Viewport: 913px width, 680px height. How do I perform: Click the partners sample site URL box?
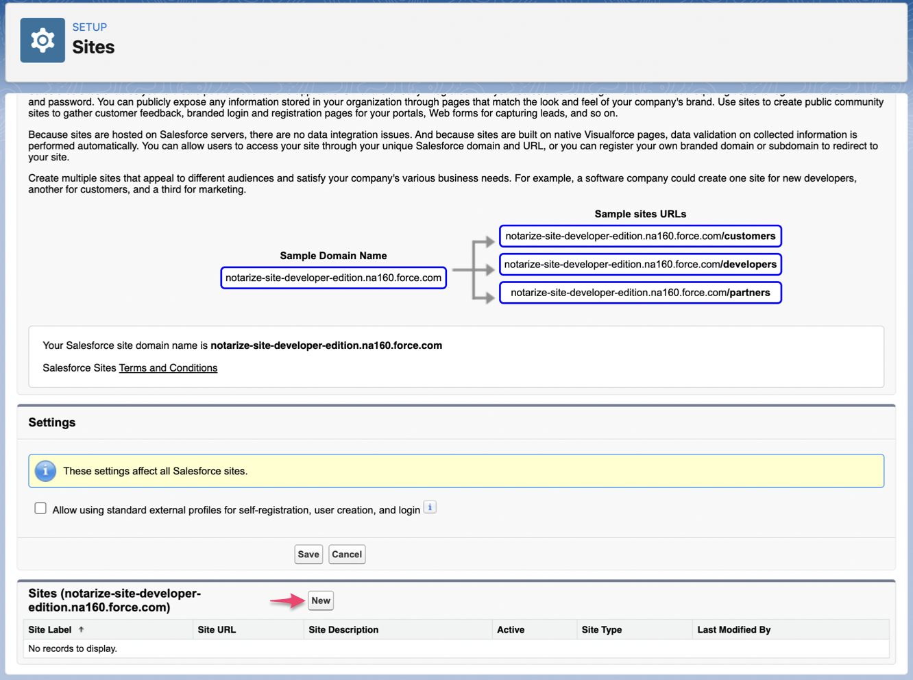click(640, 293)
